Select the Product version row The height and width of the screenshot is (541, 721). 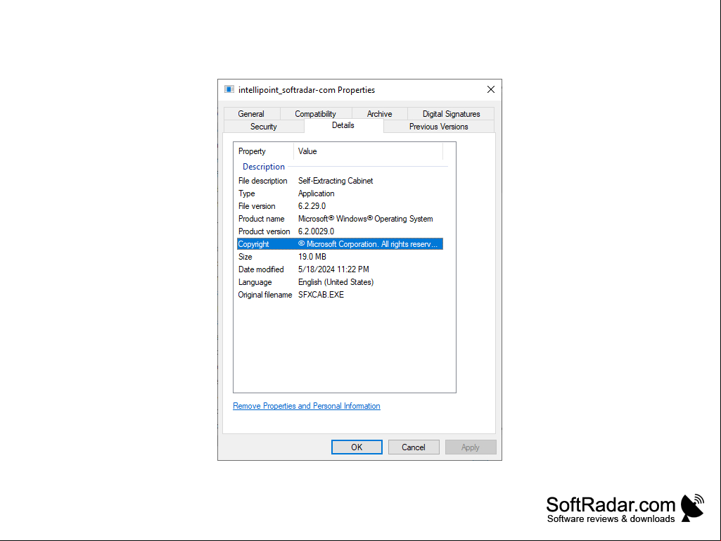click(x=340, y=231)
